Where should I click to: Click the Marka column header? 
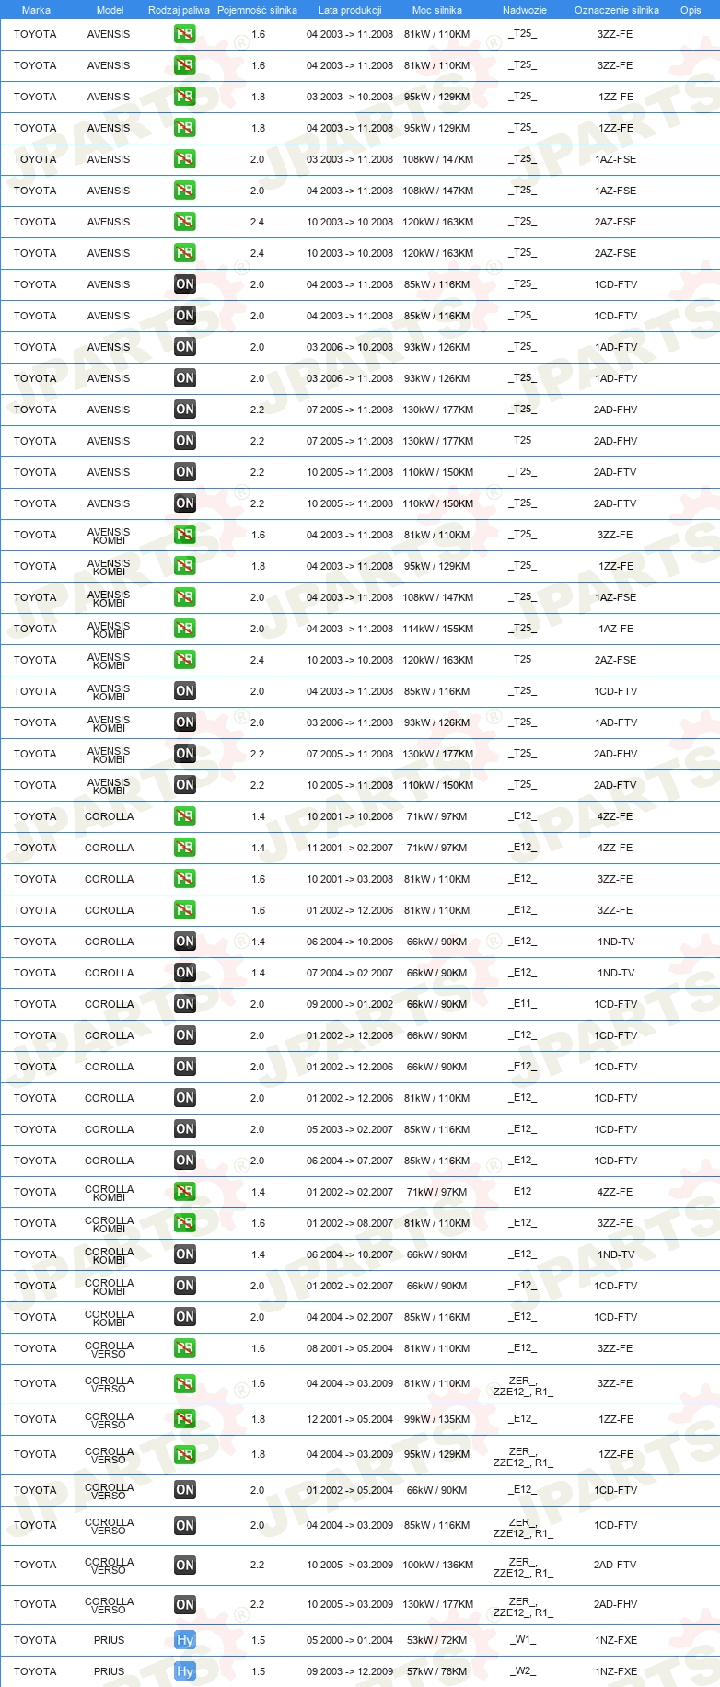coord(36,10)
